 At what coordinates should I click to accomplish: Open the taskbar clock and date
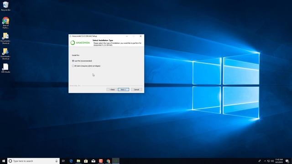(x=279, y=161)
